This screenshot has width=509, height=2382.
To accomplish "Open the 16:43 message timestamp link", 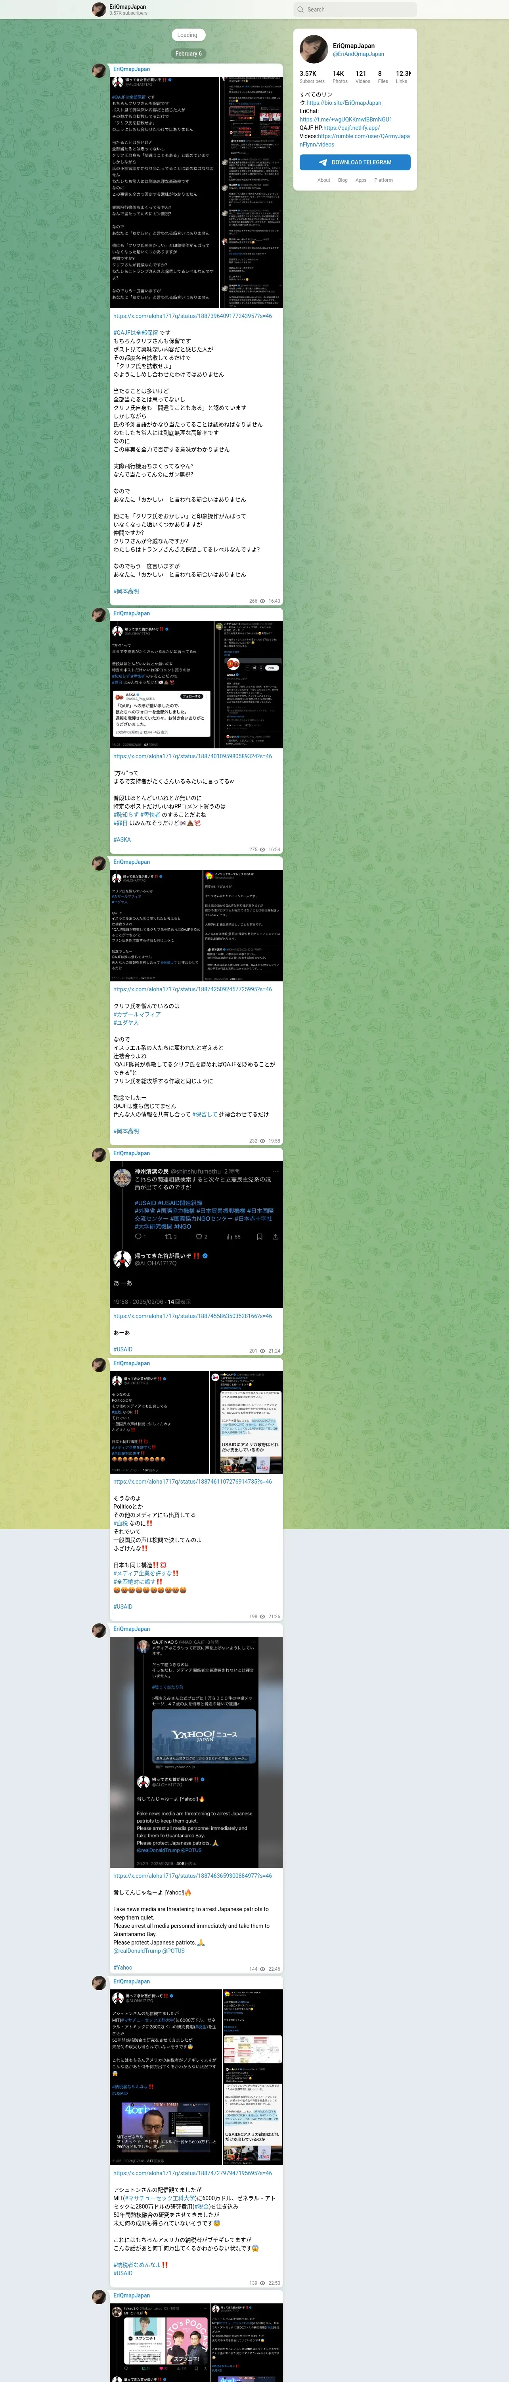I will (274, 601).
